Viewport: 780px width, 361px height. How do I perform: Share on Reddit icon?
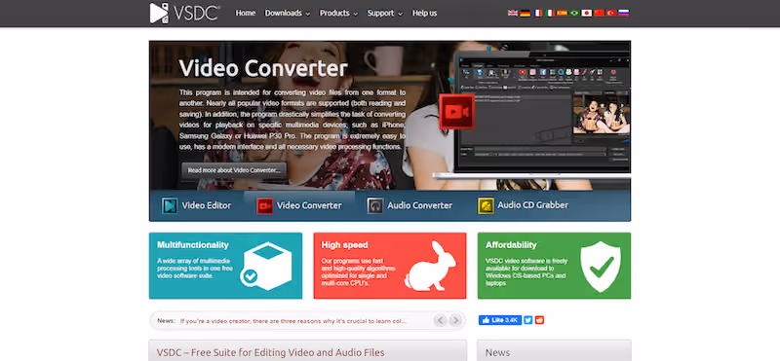[540, 320]
